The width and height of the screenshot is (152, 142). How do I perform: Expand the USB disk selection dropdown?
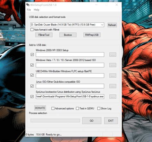click(102, 25)
